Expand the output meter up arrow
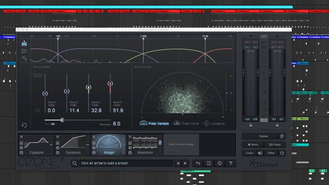 [x=277, y=36]
